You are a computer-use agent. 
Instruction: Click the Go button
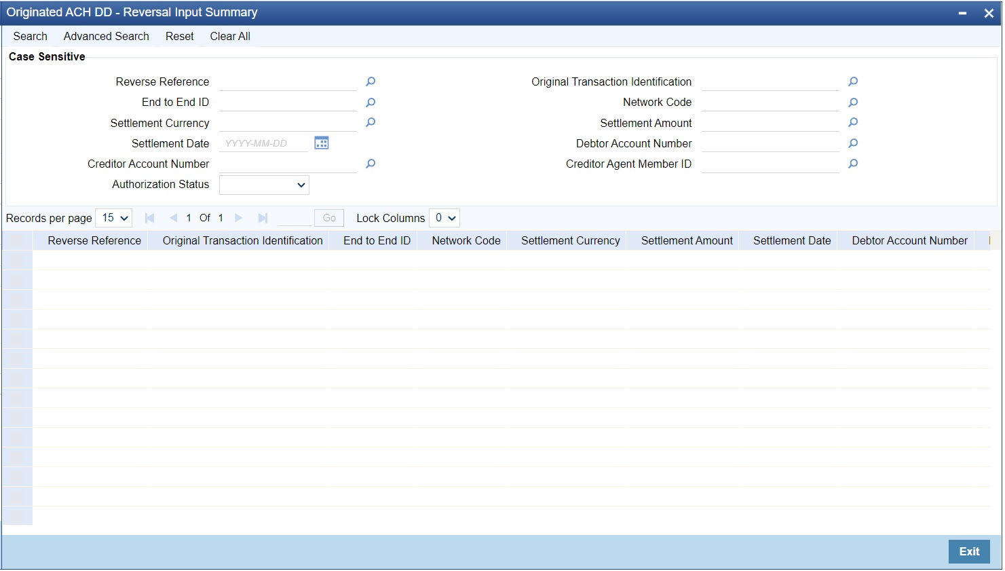point(329,218)
